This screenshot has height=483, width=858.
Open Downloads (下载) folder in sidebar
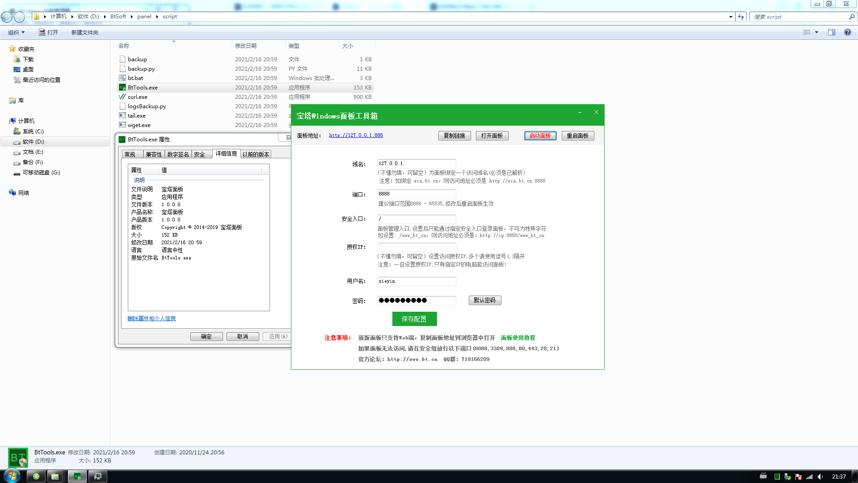click(x=28, y=59)
